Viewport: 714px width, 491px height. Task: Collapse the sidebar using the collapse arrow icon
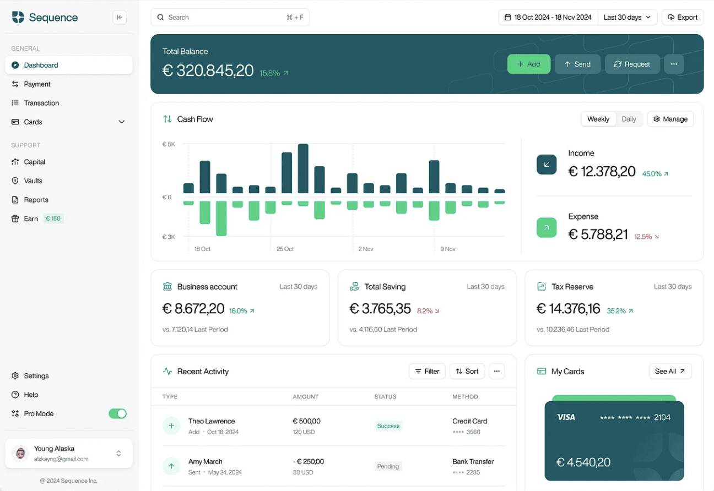[x=120, y=17]
